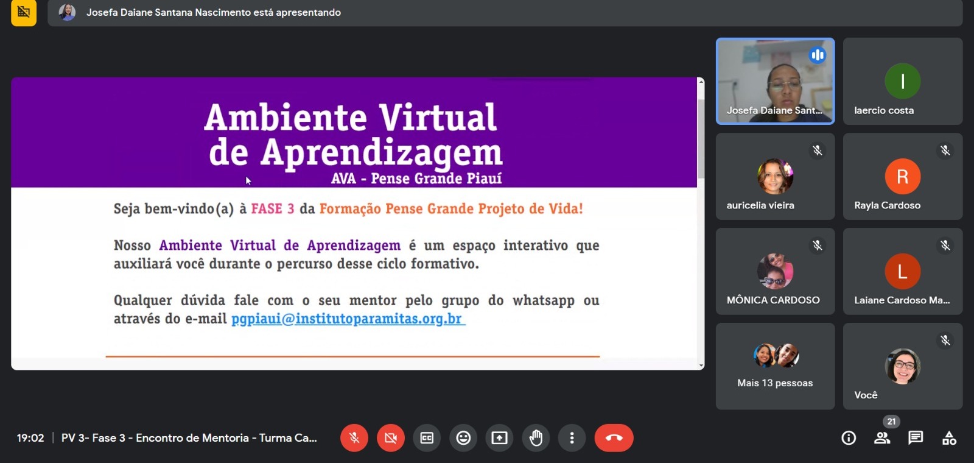Screen dimensions: 974x463
Task: Click the meeting title PV 3- Fase 3
Action: coord(189,438)
